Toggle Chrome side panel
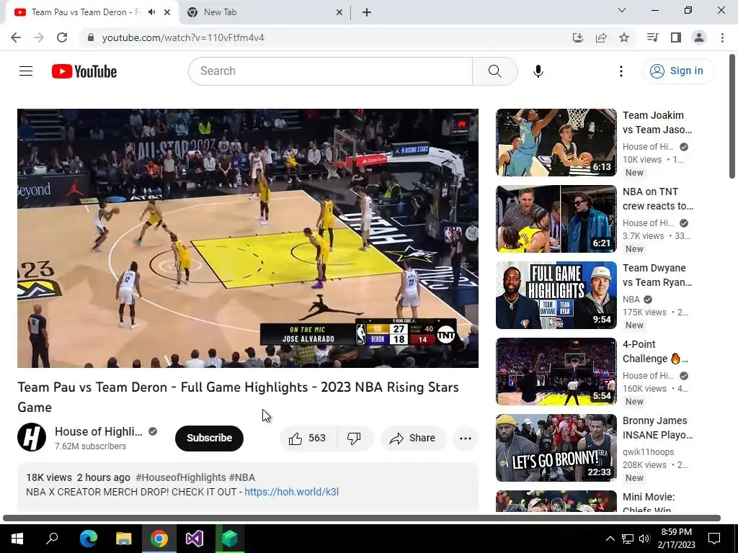The image size is (738, 553). [x=676, y=37]
